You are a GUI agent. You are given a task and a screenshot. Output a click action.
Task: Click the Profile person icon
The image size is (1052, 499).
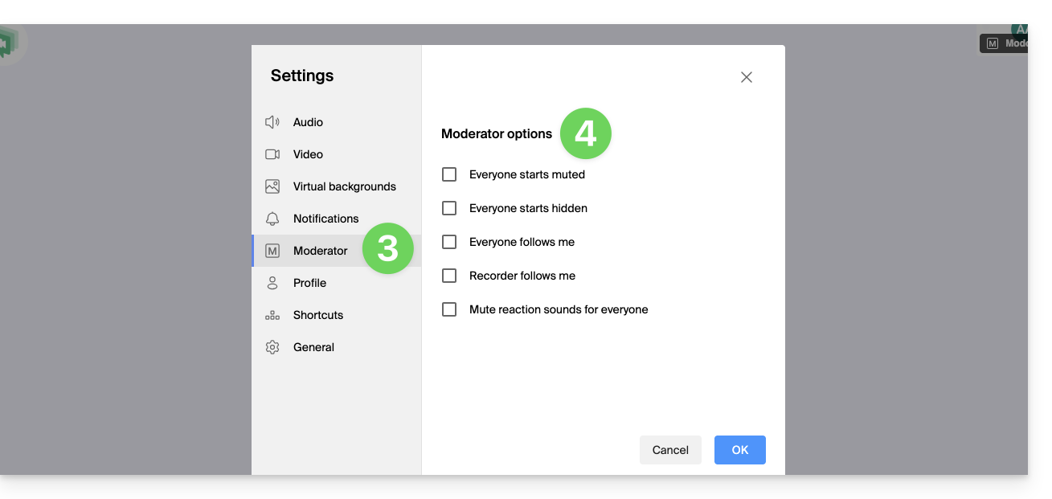(272, 283)
